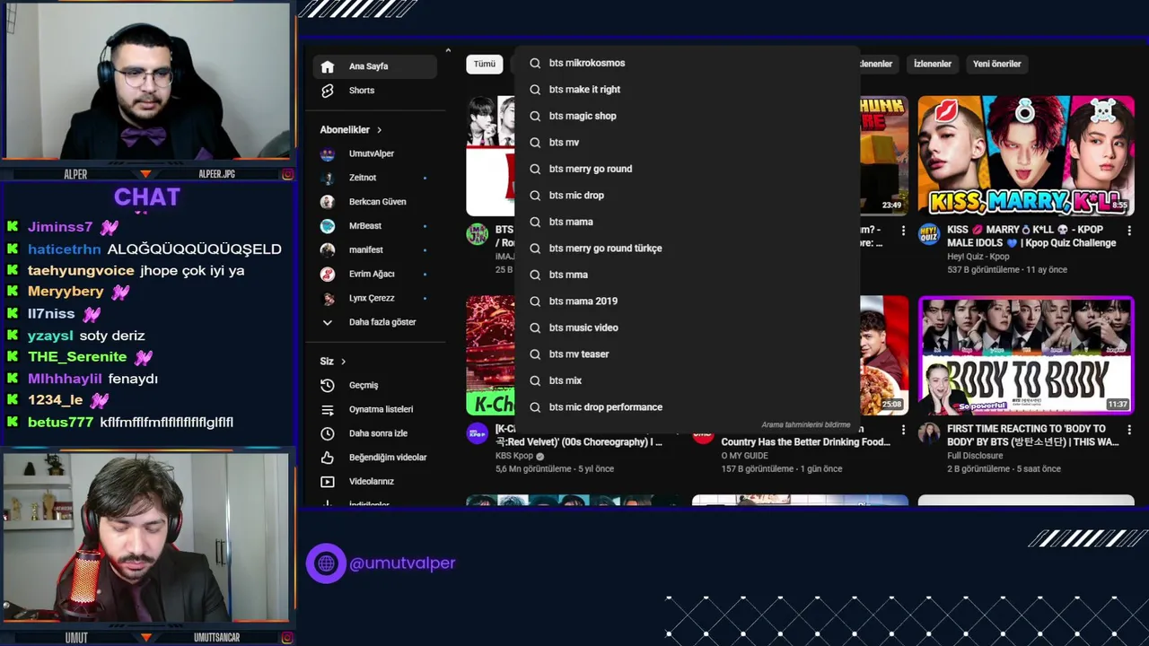
Task: Open Full Disclosure channel avatar under video
Action: point(929,434)
